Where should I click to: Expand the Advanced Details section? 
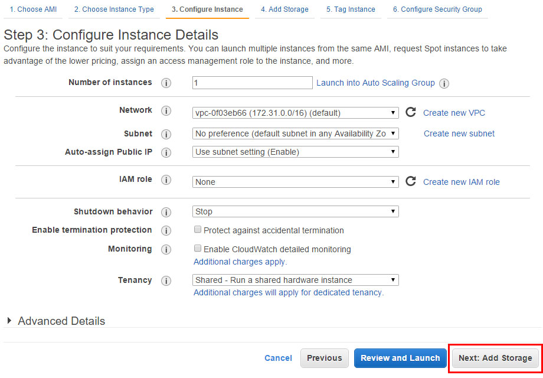pyautogui.click(x=56, y=321)
